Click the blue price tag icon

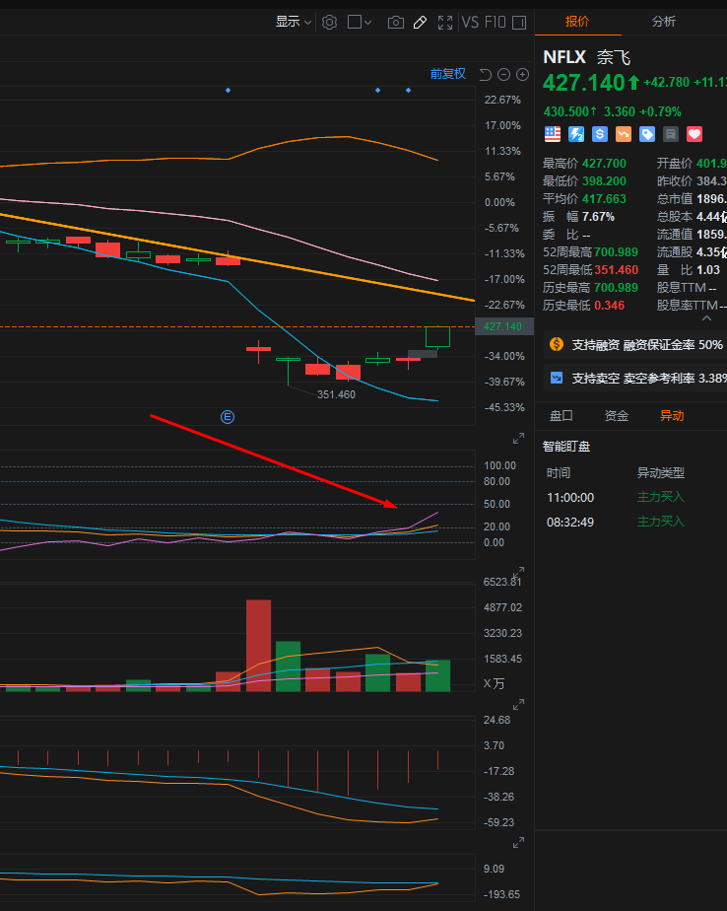647,134
